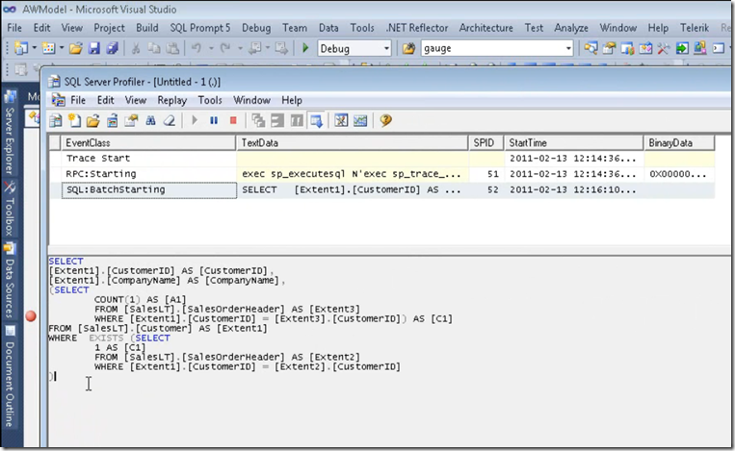735x451 pixels.
Task: Open the Visual Studio Build menu
Action: coord(147,28)
